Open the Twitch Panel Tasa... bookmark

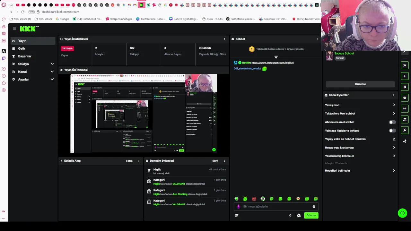(x=150, y=19)
